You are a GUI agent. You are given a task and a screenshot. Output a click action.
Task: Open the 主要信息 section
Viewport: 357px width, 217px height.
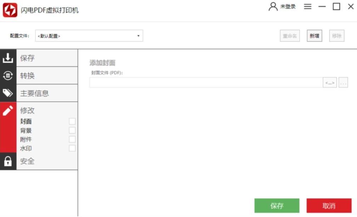47,93
